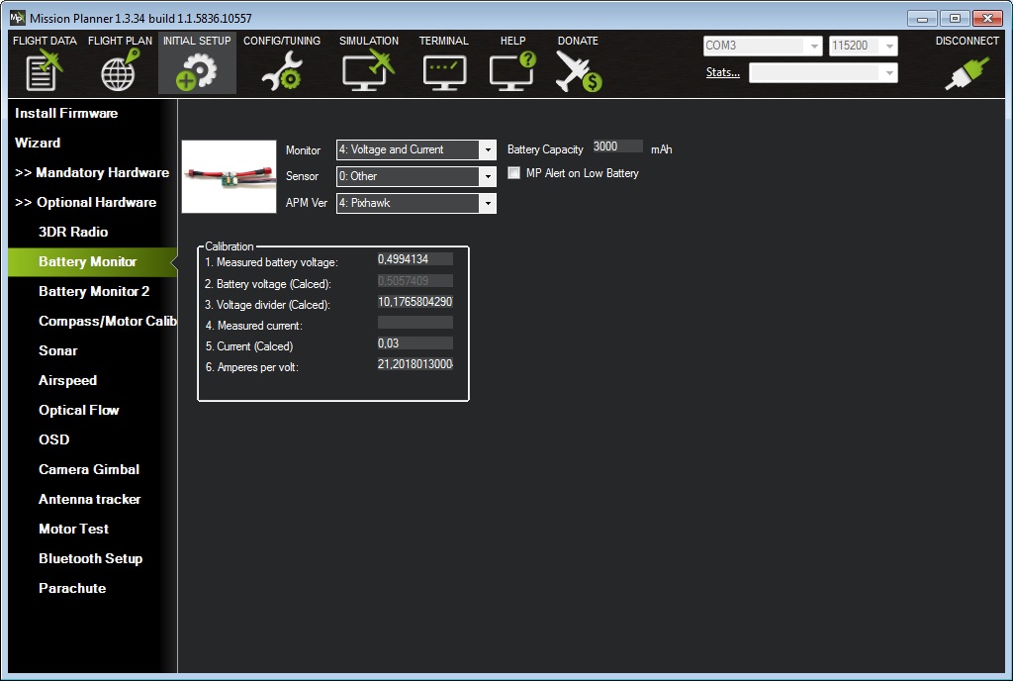Click the Initial Setup gear icon
The height and width of the screenshot is (681, 1013).
point(196,72)
